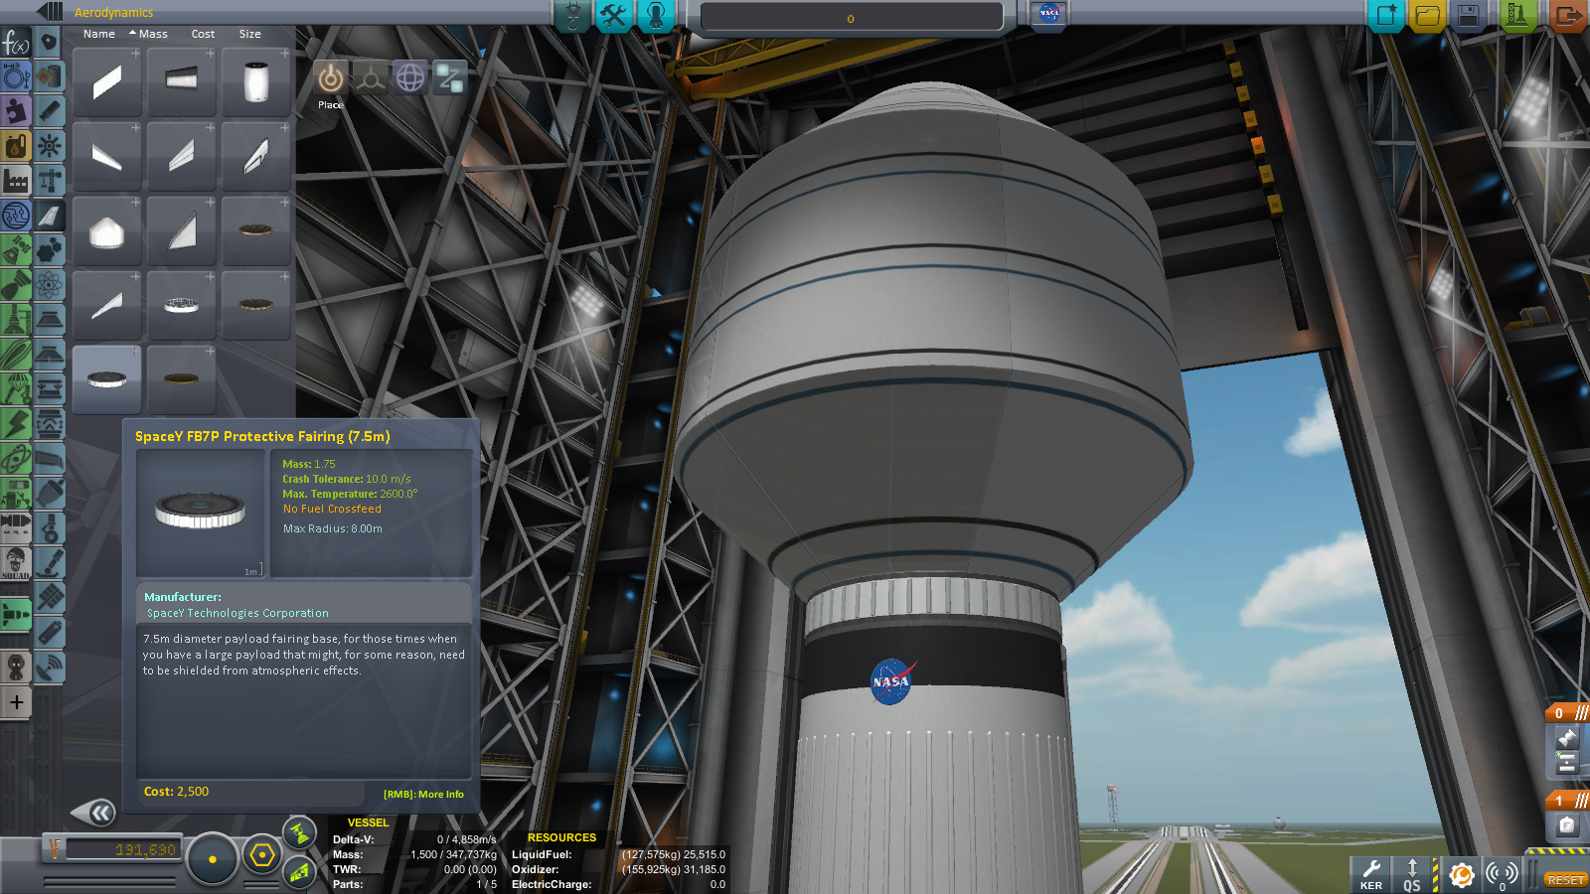Select Filter by Tech Level circuit icon

pos(16,215)
